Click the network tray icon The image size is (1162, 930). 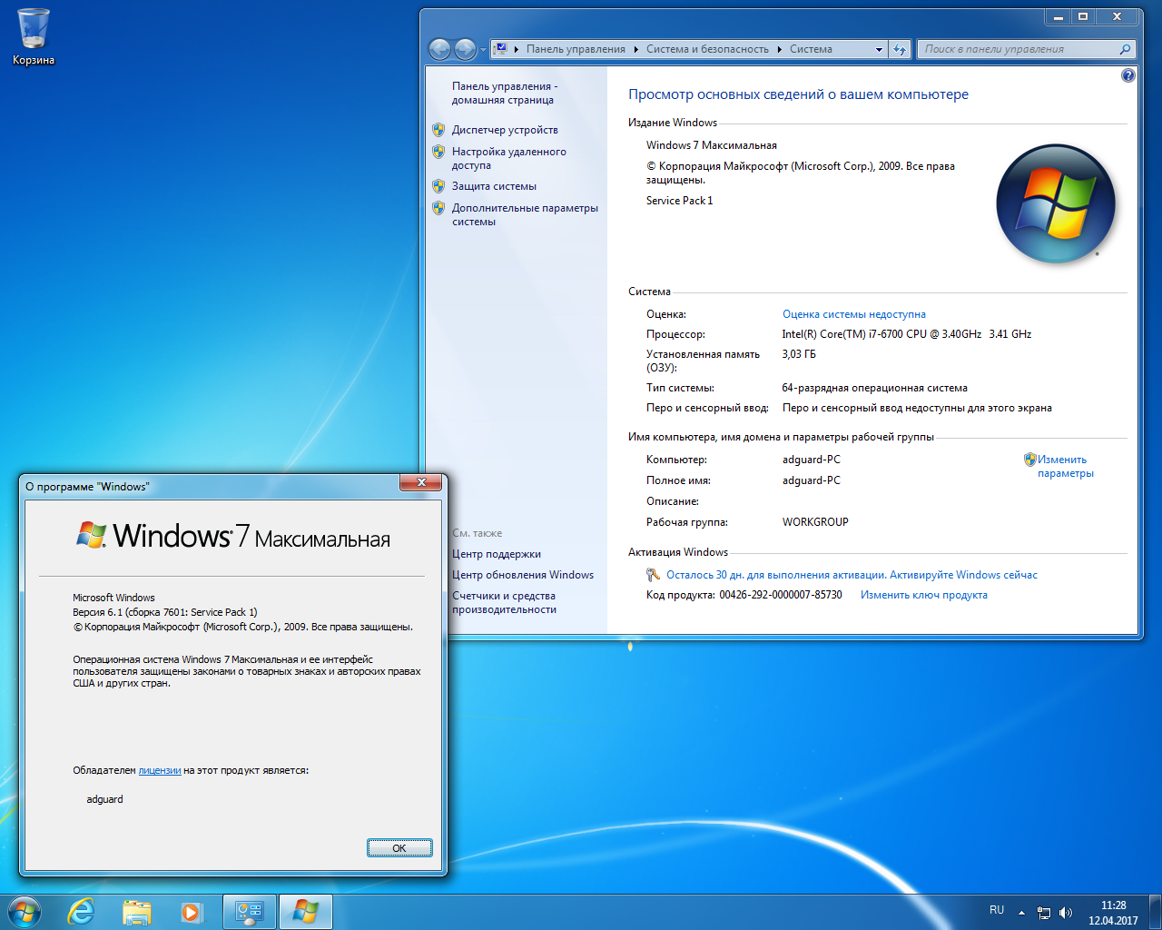(1044, 913)
